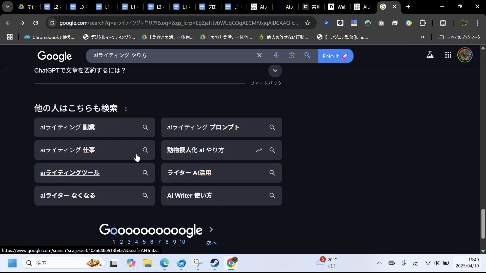Open File Explorer from the taskbar

148,263
